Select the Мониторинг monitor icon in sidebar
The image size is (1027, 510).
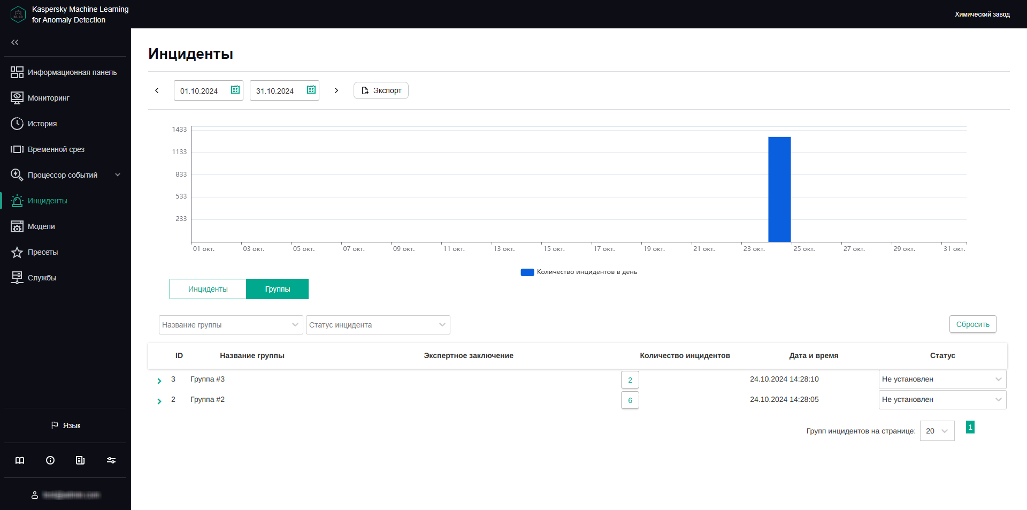pos(17,97)
